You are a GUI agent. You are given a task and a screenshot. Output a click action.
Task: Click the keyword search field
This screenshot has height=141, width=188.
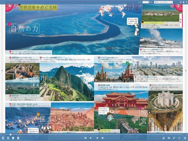163,2
